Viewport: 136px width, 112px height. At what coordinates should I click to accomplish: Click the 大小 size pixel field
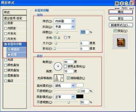(x=85, y=43)
